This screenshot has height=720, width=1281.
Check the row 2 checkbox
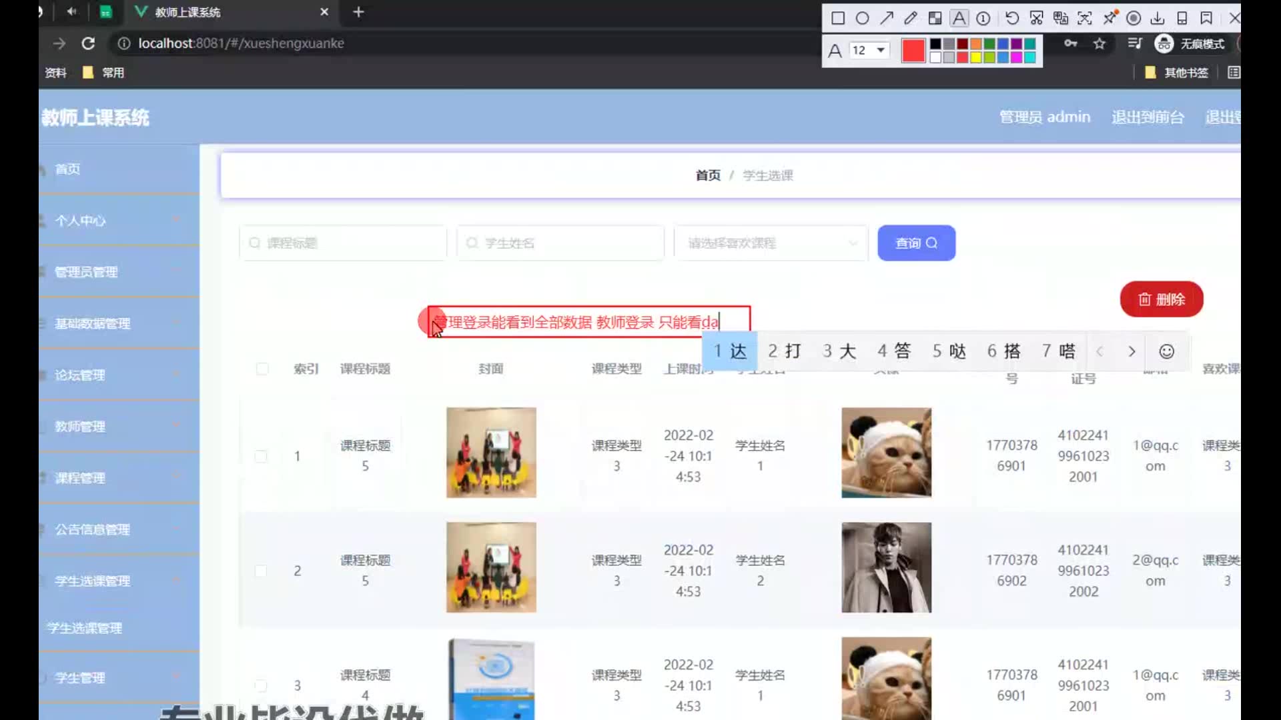click(x=261, y=571)
